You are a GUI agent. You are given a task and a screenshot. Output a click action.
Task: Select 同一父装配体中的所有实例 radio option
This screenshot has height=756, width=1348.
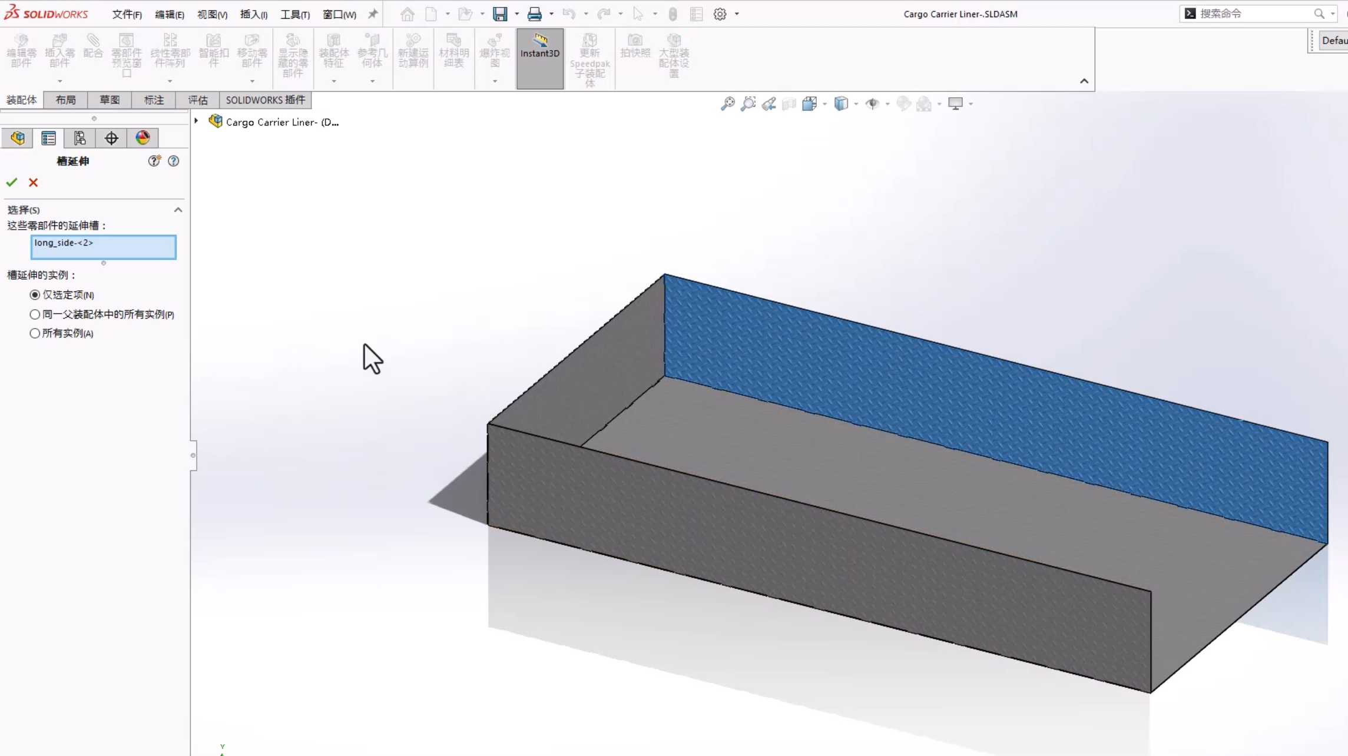pyautogui.click(x=35, y=314)
